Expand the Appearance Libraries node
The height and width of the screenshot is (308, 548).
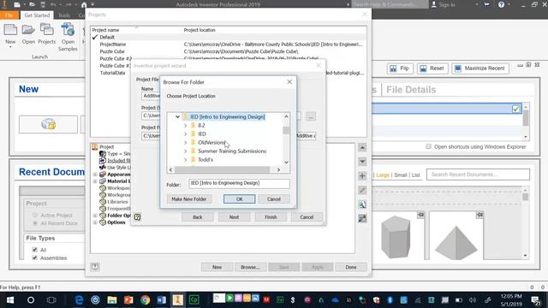pos(95,175)
